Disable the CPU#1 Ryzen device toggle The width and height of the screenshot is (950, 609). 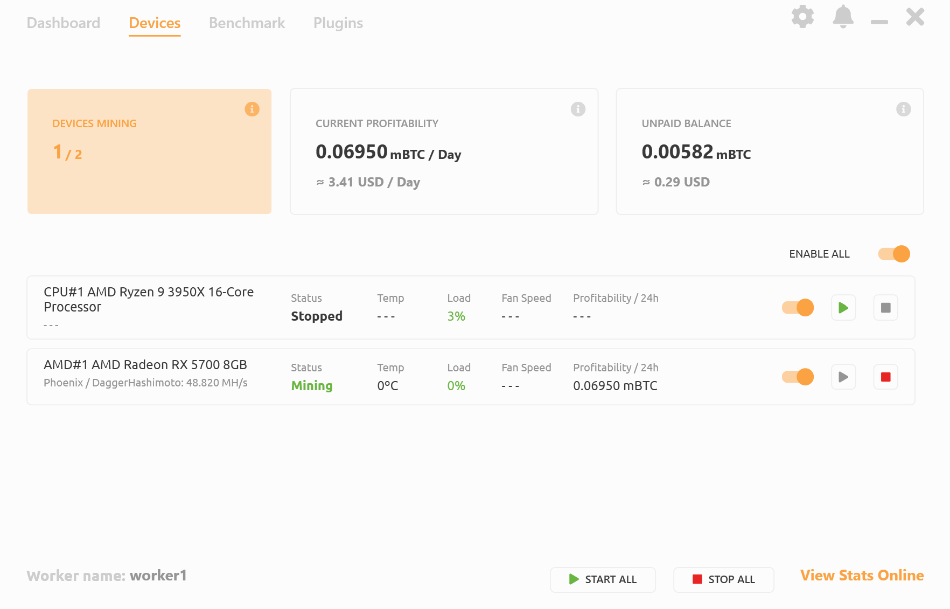click(x=797, y=307)
